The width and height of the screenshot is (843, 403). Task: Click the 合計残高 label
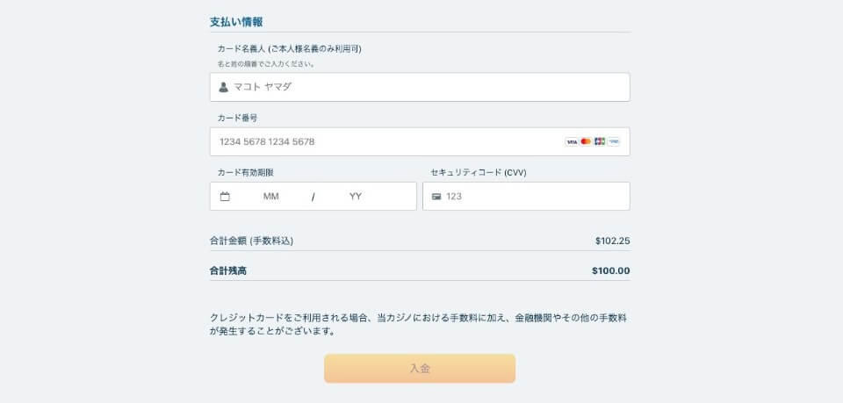[x=228, y=270]
